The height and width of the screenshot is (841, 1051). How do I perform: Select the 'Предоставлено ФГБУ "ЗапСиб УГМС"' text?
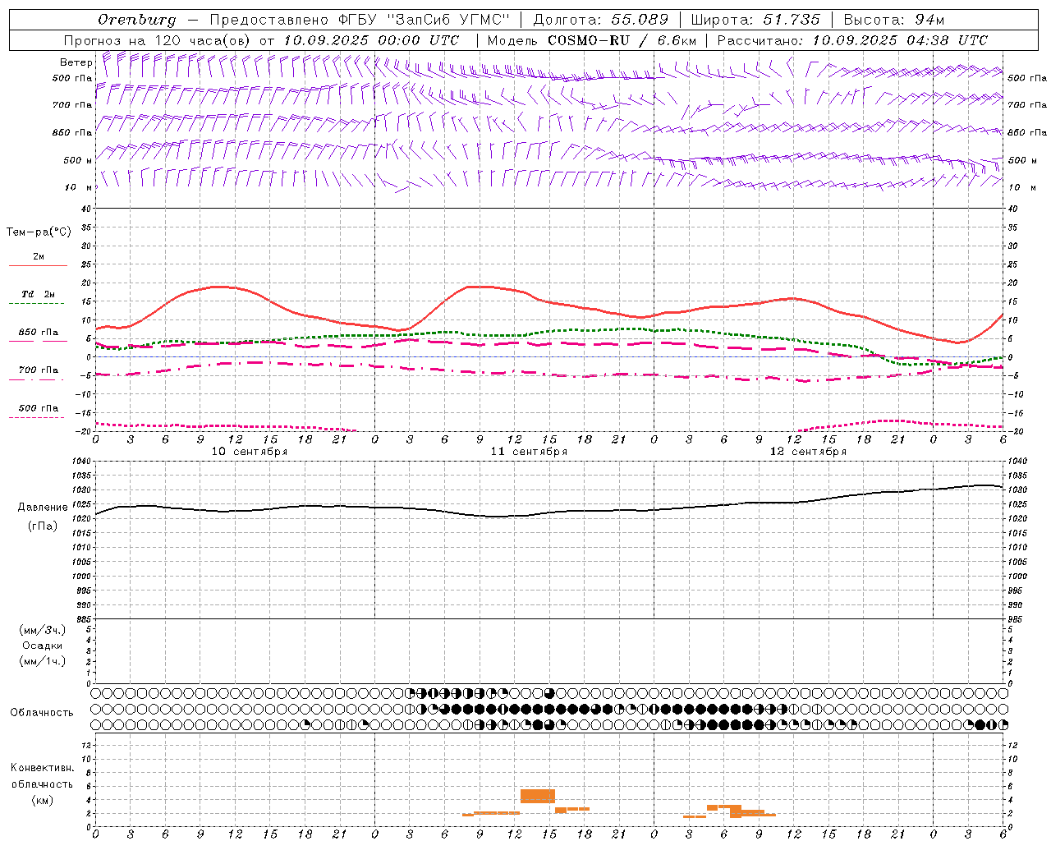coord(360,20)
